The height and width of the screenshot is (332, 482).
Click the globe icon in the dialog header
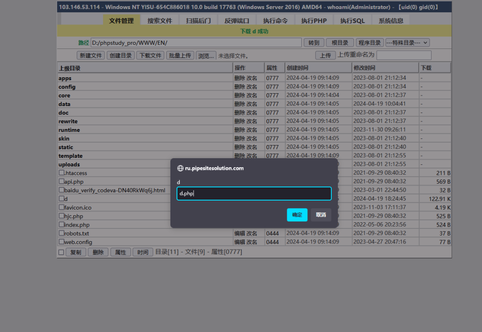180,168
